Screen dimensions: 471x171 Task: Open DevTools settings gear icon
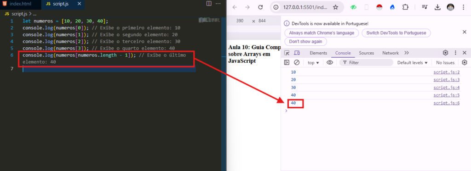(x=445, y=53)
